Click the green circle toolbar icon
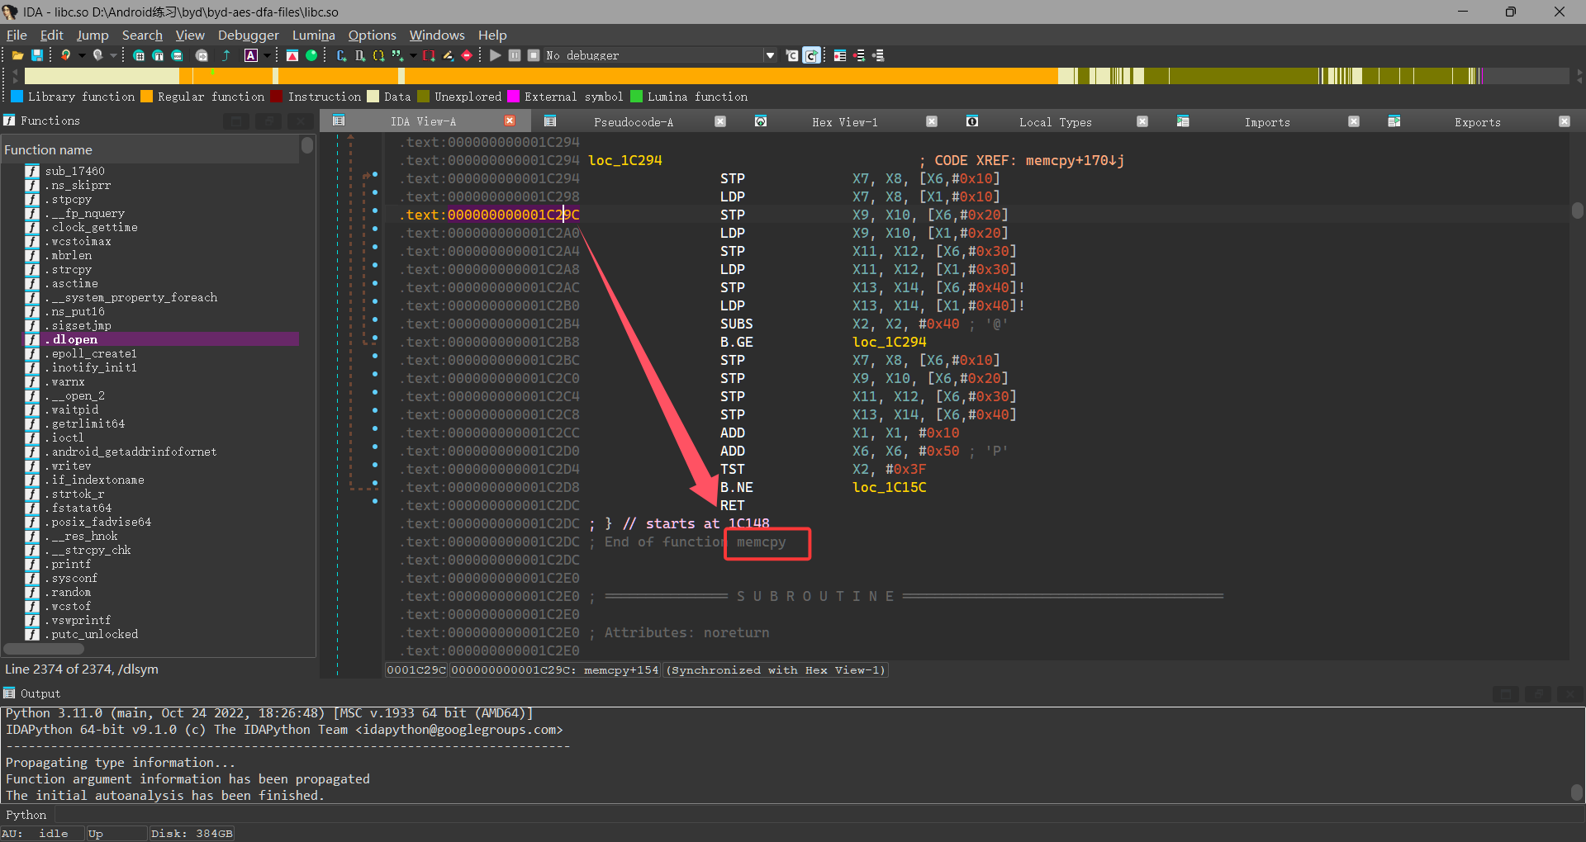 [311, 55]
